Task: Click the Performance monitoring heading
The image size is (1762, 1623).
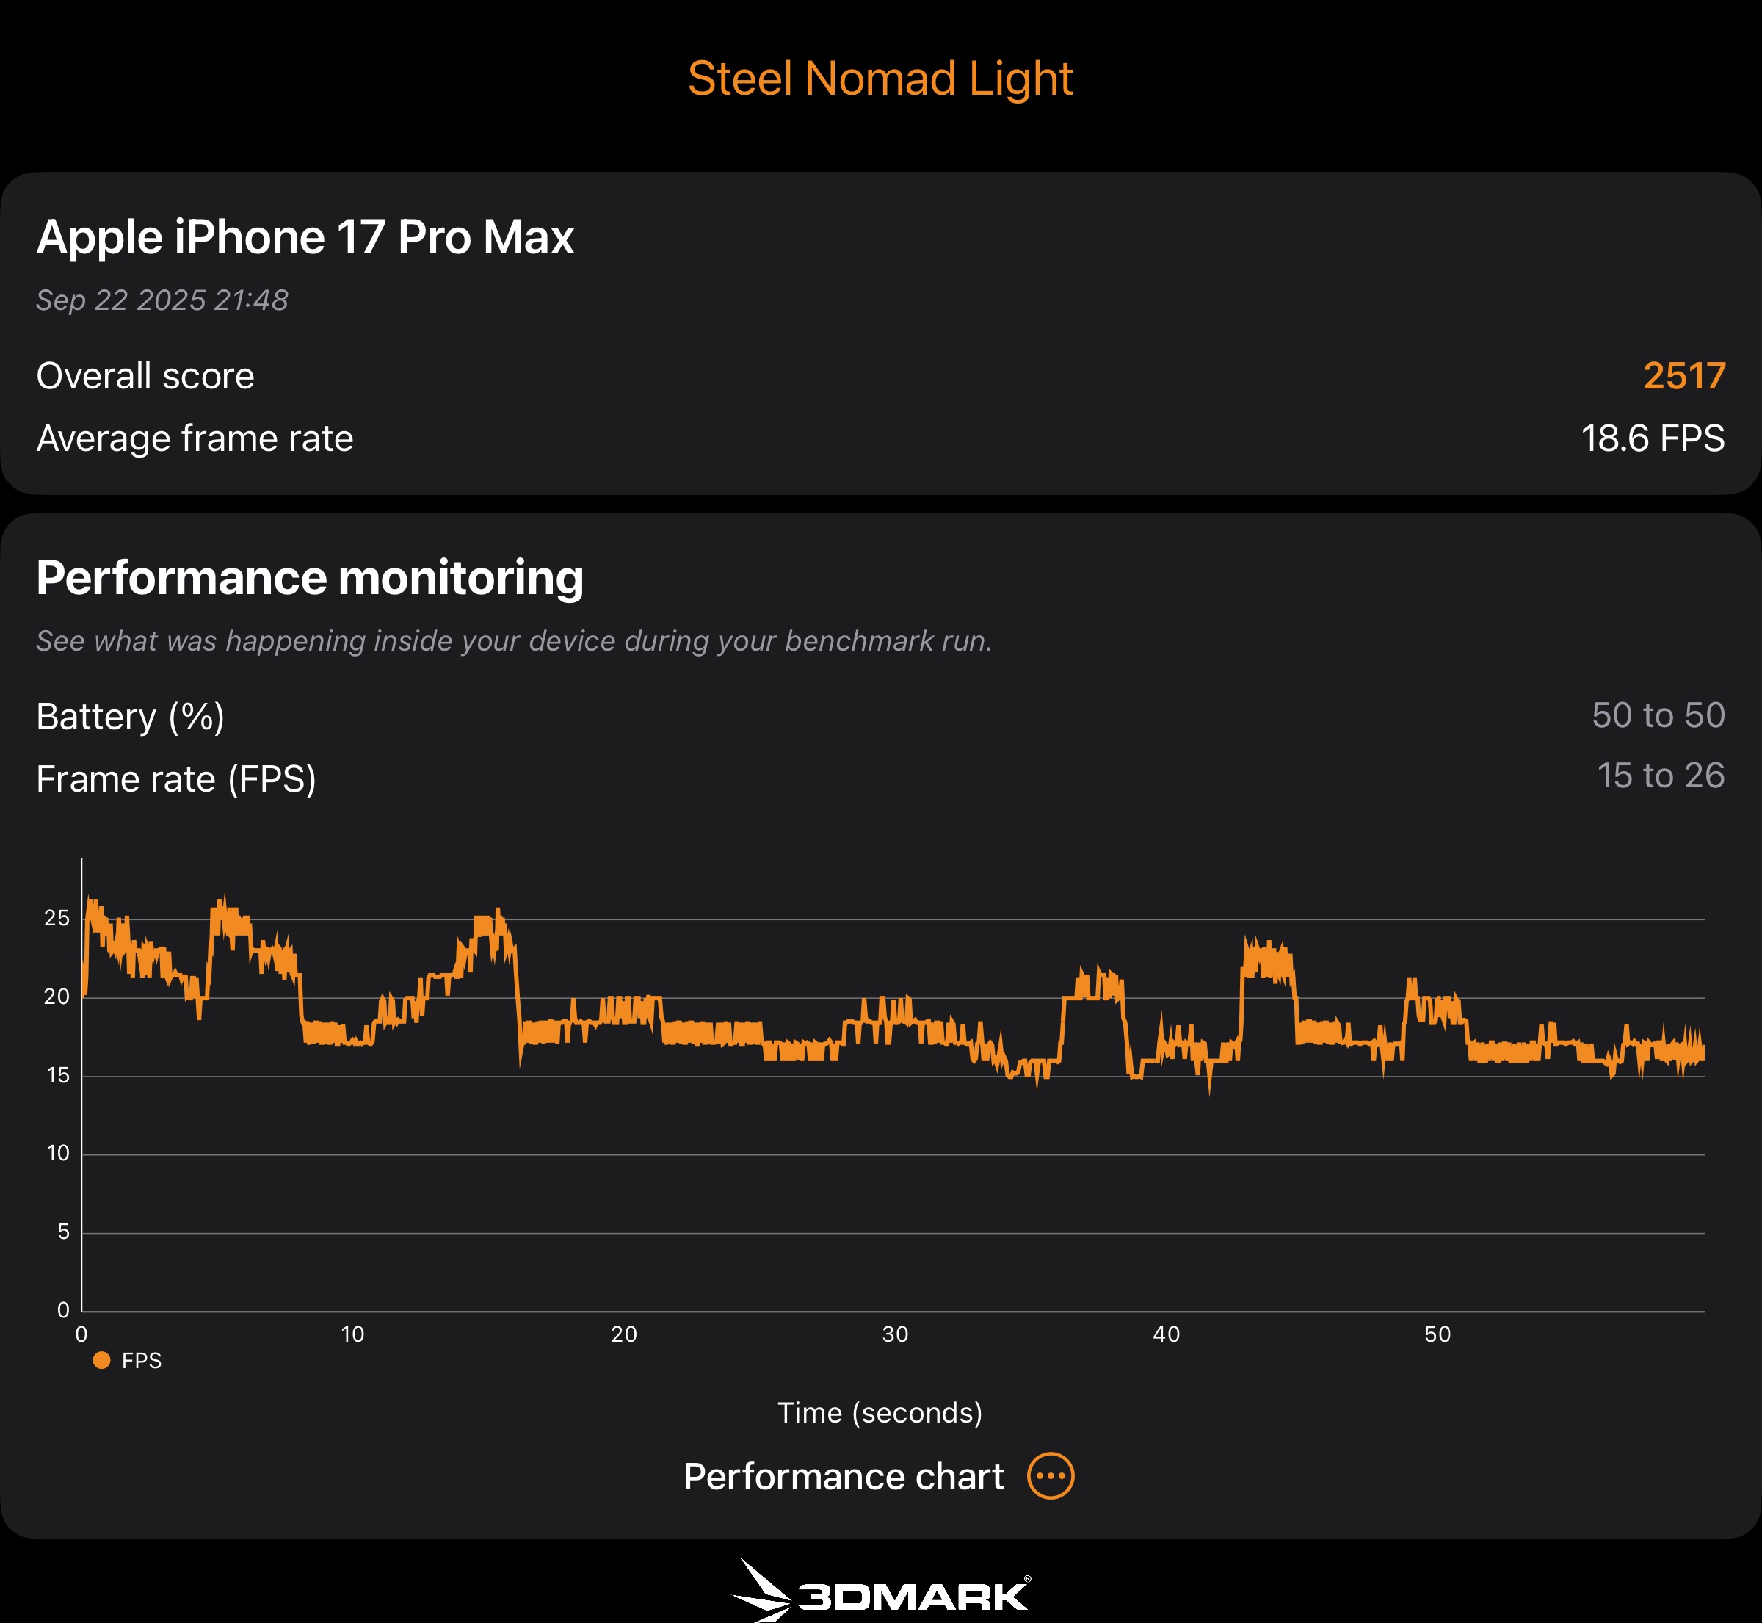Action: (x=310, y=578)
